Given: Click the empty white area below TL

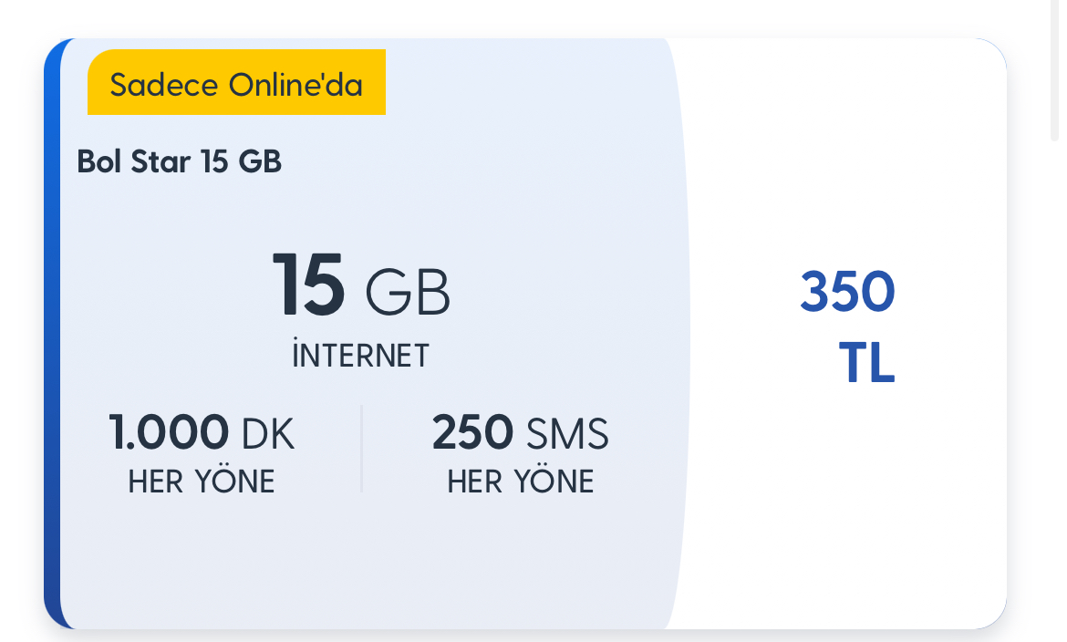Looking at the screenshot, I should [x=848, y=502].
